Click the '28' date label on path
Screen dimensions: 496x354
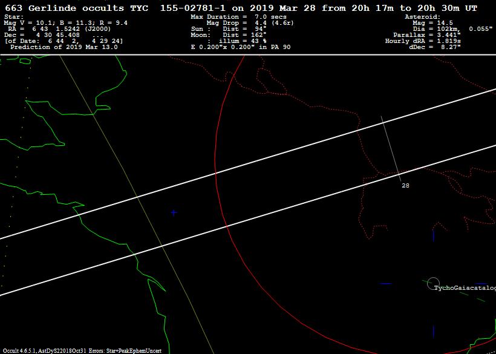pyautogui.click(x=405, y=186)
